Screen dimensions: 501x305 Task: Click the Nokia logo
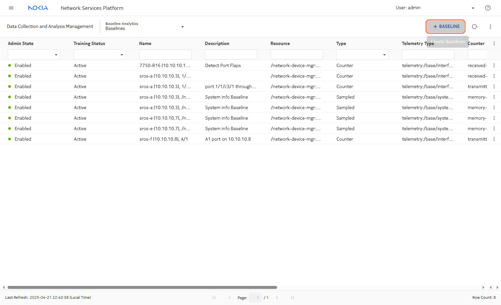[38, 8]
